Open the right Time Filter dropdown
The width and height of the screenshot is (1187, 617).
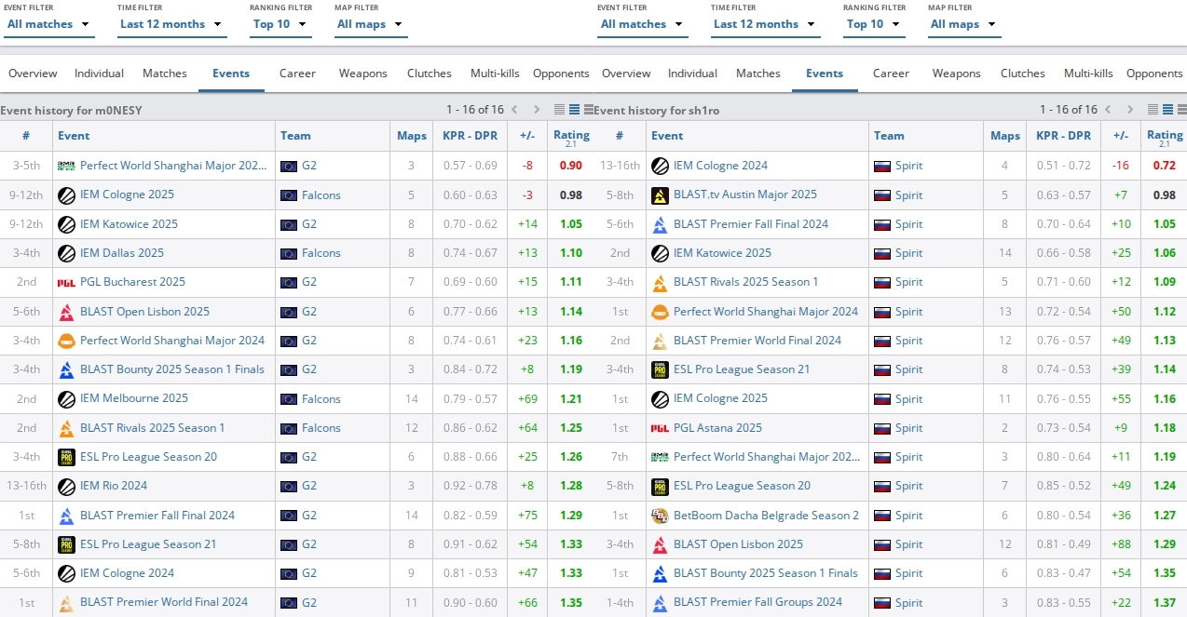(x=766, y=24)
